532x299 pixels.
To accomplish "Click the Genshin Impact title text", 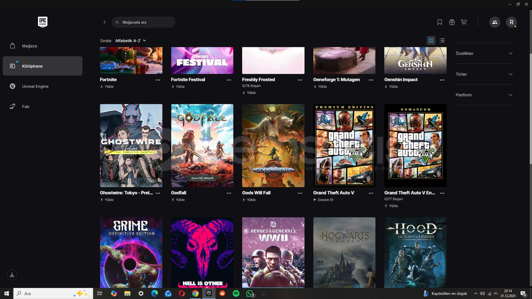I will tap(401, 80).
